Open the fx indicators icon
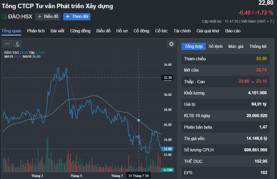 point(17,44)
